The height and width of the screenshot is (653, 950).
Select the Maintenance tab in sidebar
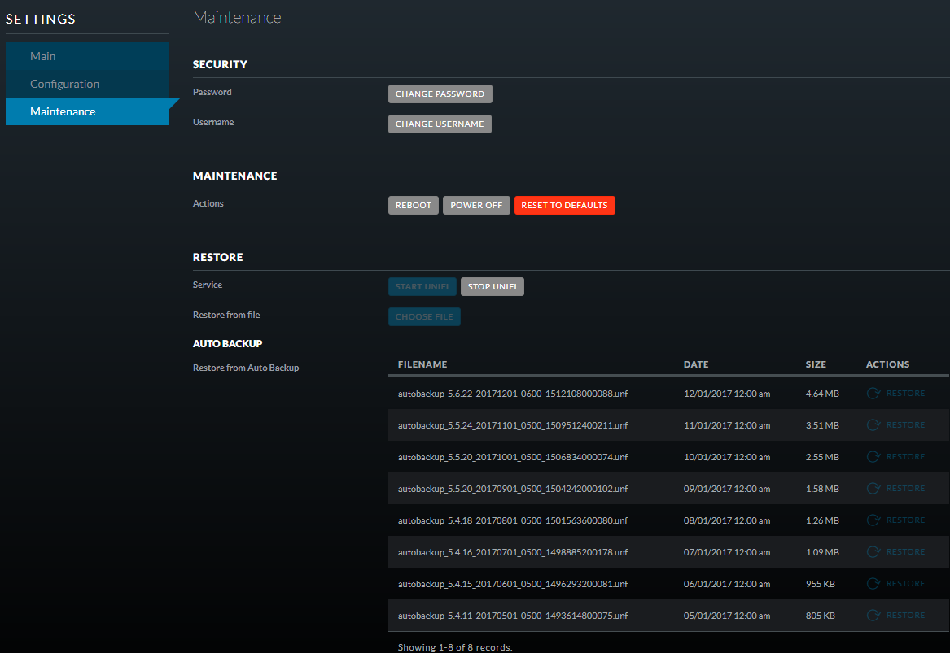point(63,111)
